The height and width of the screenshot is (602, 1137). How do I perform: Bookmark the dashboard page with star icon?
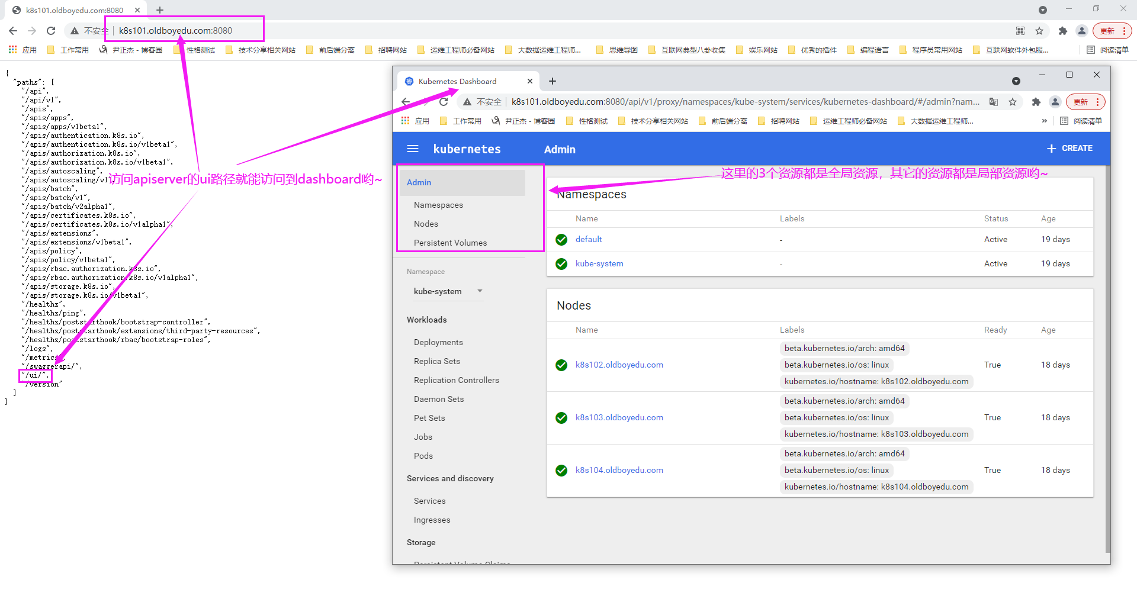pyautogui.click(x=1013, y=102)
